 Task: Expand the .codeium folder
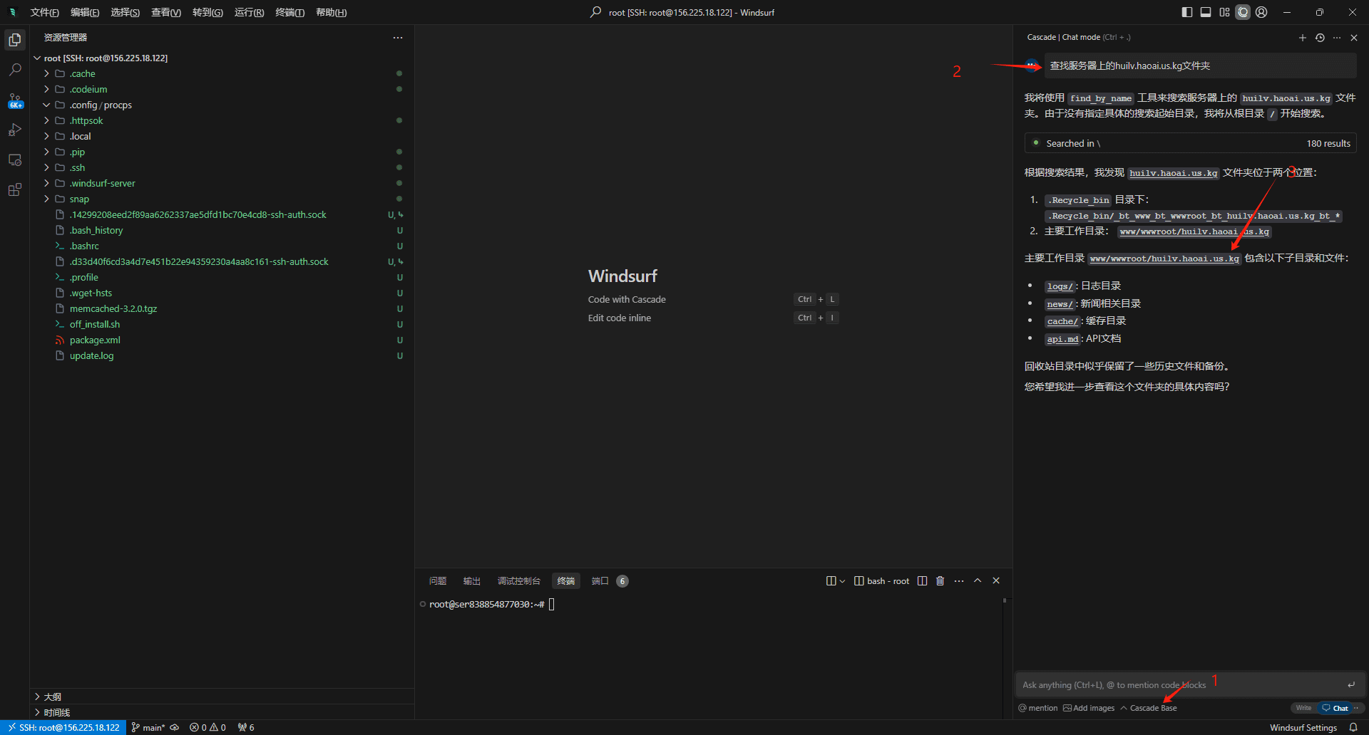tap(221, 89)
